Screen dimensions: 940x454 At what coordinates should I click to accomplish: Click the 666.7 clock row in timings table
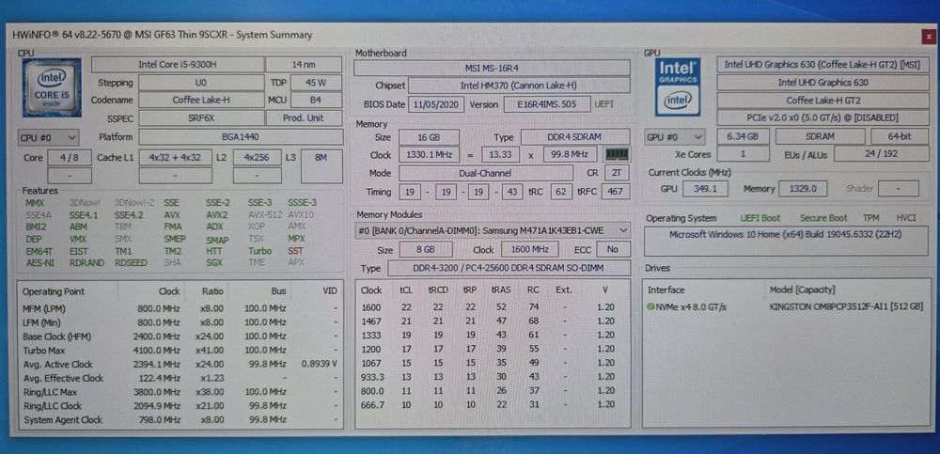point(493,404)
